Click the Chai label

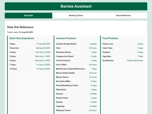coord(58,48)
